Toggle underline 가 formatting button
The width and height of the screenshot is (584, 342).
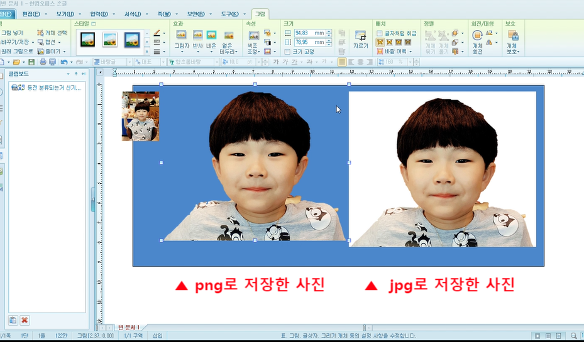tap(295, 62)
